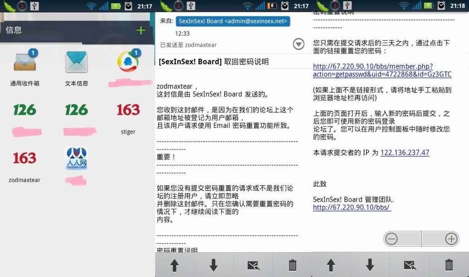The width and height of the screenshot is (469, 277).
Task: Tap signal strength icon in right status bar
Action: pyautogui.click(x=416, y=6)
